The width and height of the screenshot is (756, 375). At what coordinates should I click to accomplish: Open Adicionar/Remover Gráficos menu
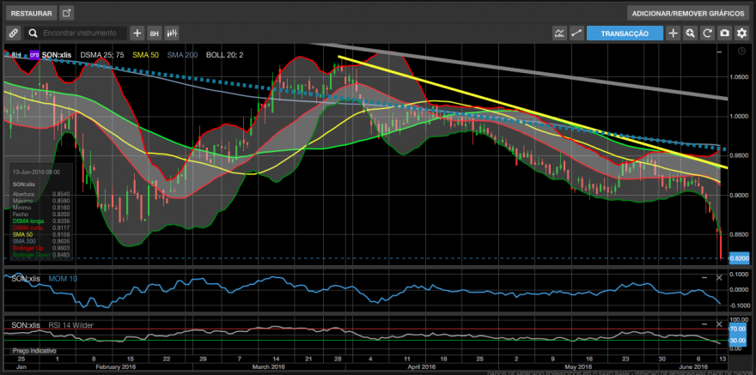pos(688,13)
